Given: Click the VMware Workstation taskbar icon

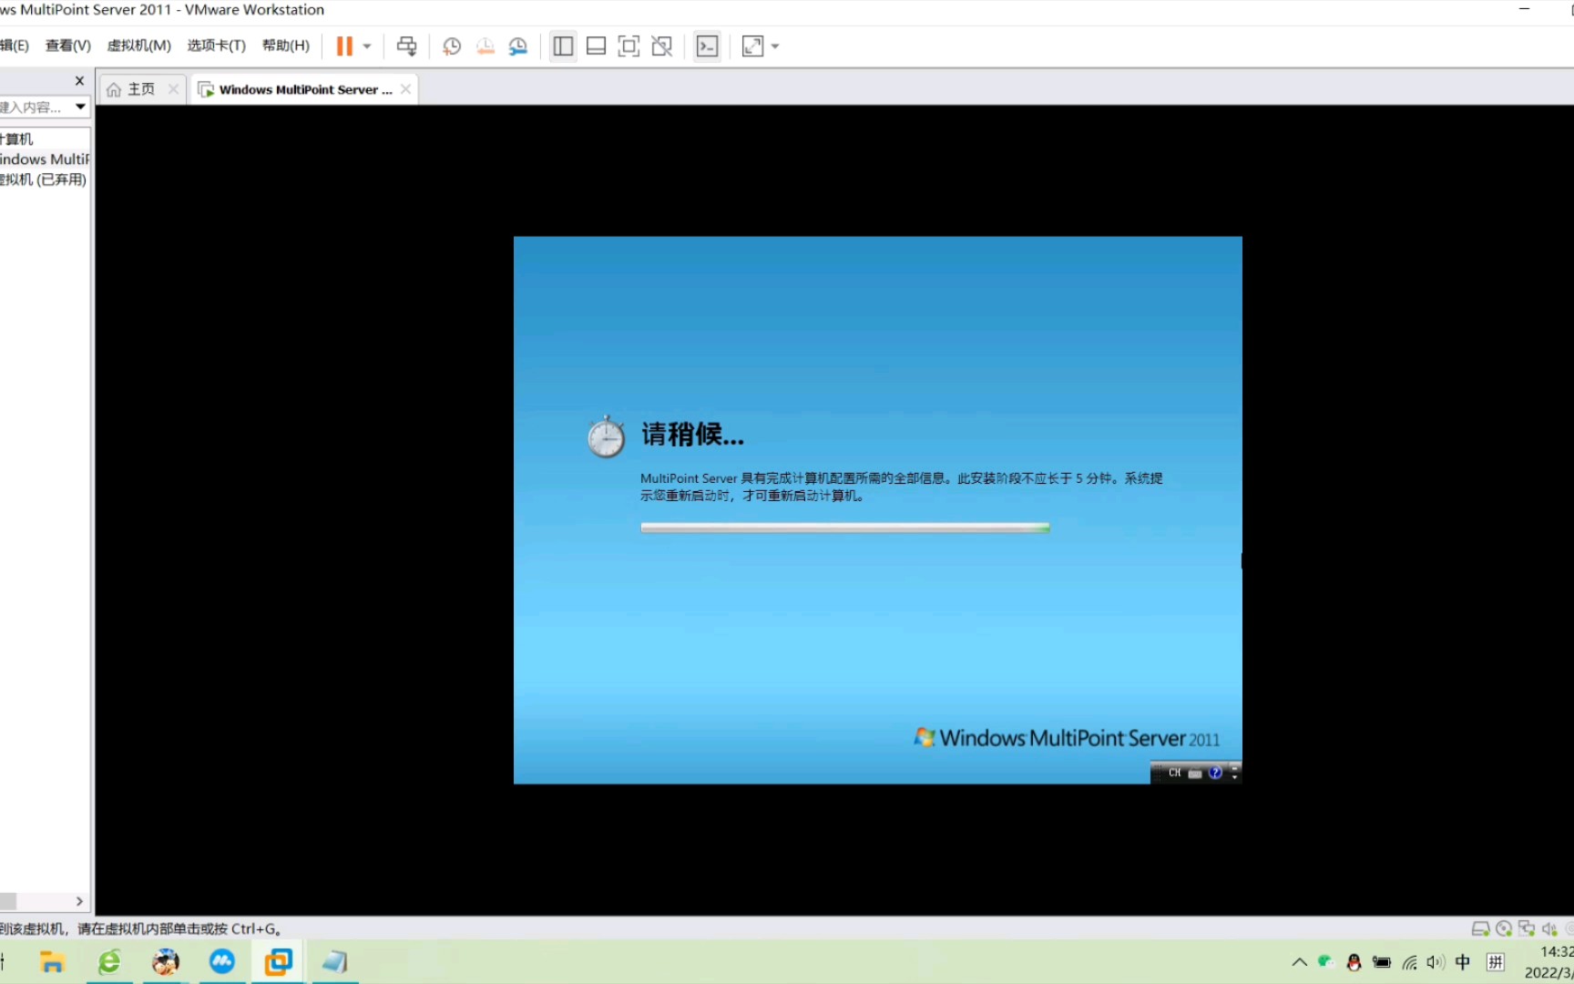Looking at the screenshot, I should point(279,962).
